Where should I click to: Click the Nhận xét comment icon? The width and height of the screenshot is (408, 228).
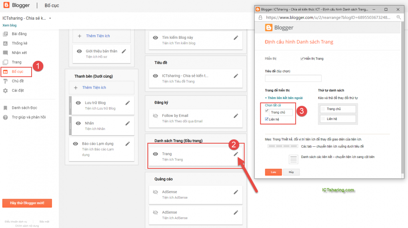(5, 52)
